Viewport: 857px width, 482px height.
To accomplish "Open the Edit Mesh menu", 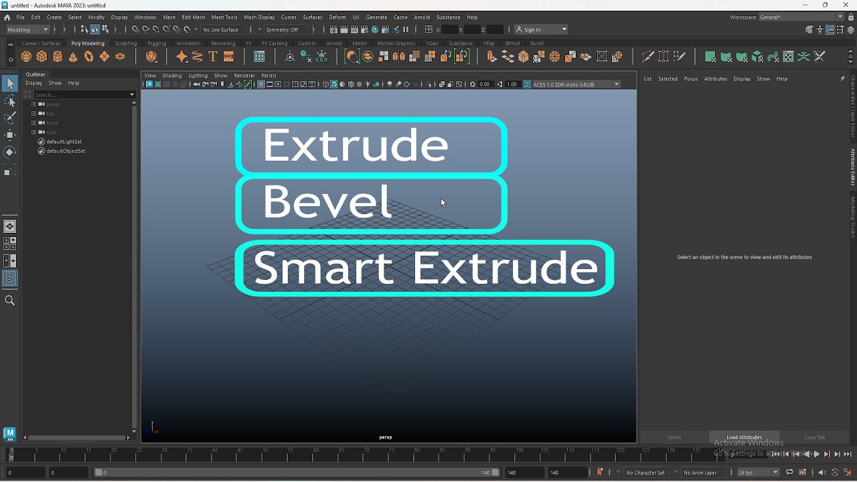I will coord(193,17).
